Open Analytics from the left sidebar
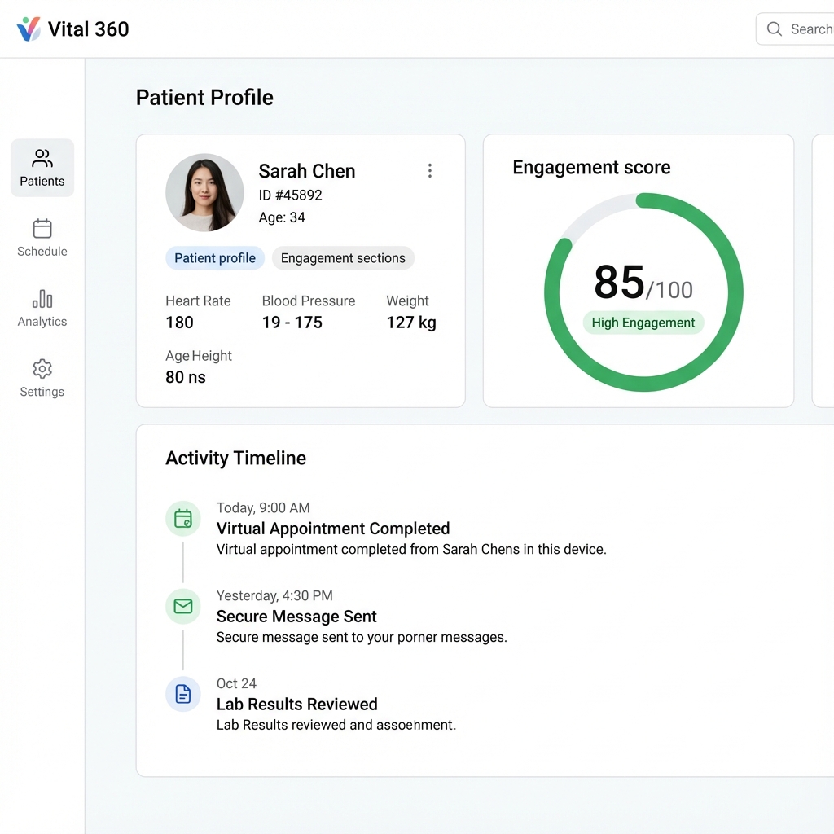The height and width of the screenshot is (834, 834). click(x=42, y=307)
